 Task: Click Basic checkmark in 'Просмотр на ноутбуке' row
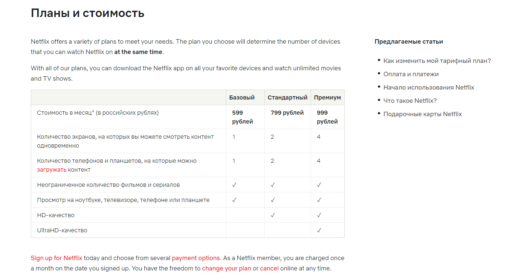pos(234,200)
